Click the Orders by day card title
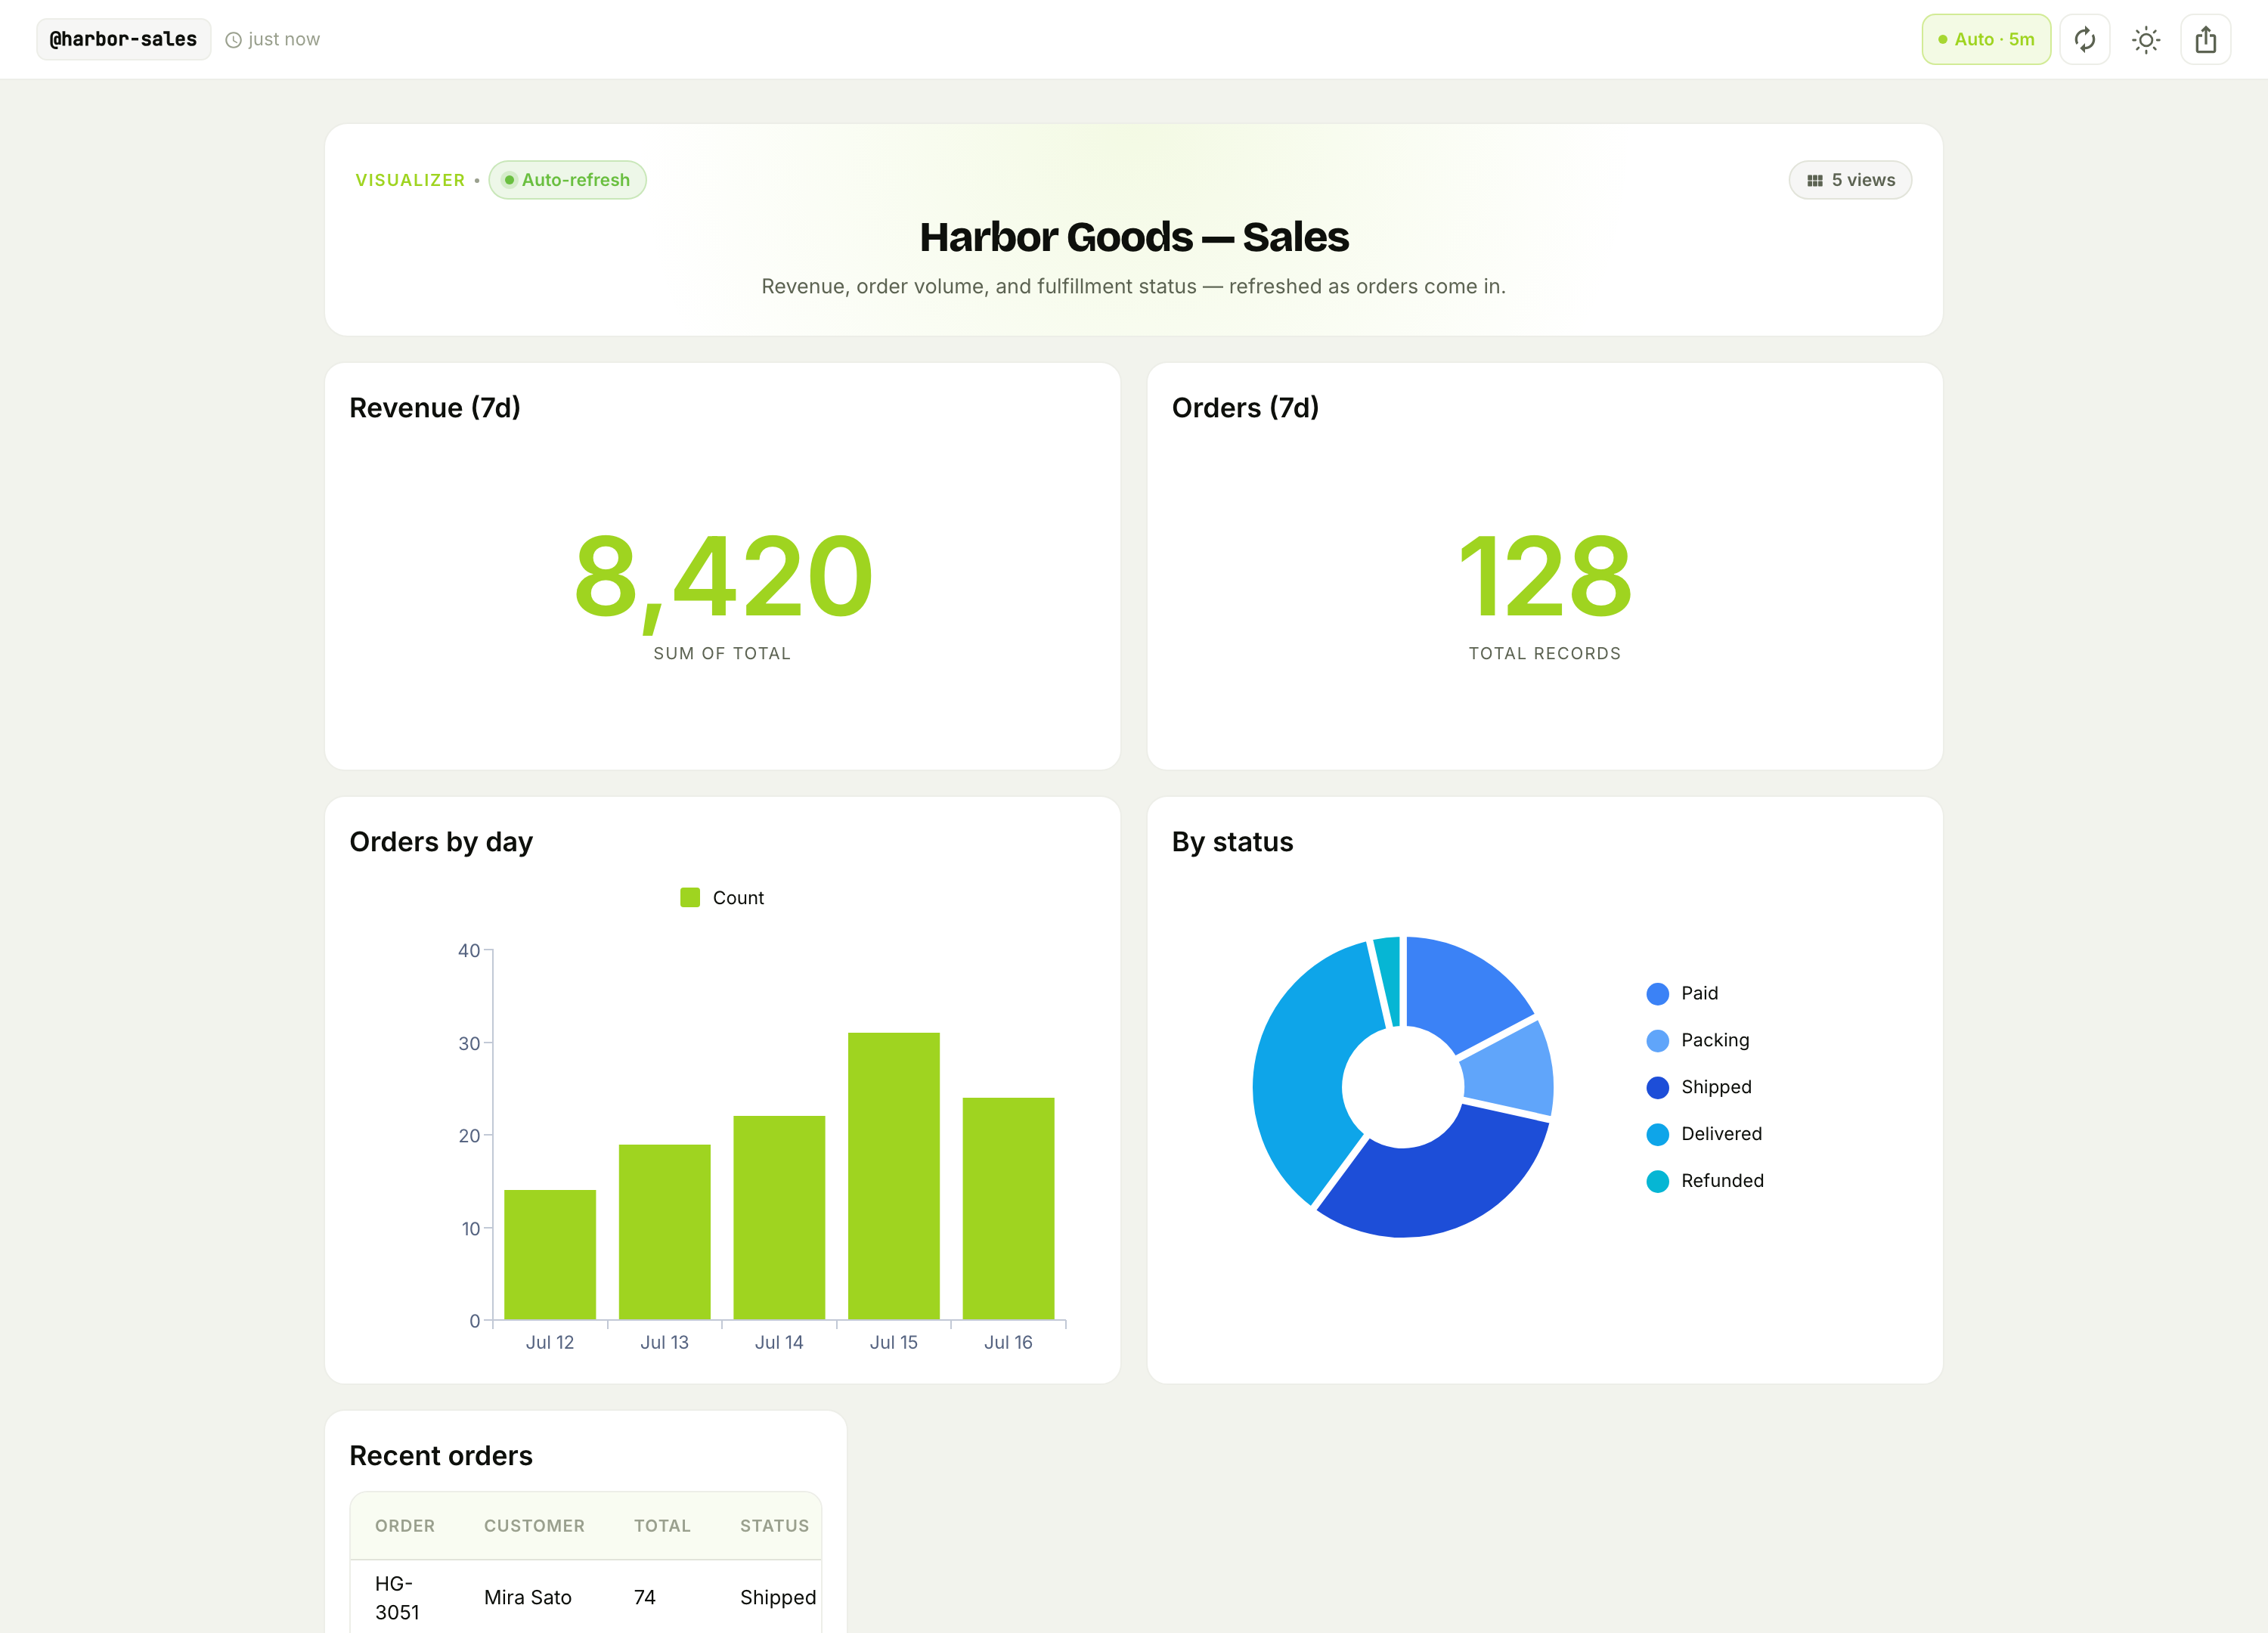Image resolution: width=2268 pixels, height=1633 pixels. click(441, 842)
